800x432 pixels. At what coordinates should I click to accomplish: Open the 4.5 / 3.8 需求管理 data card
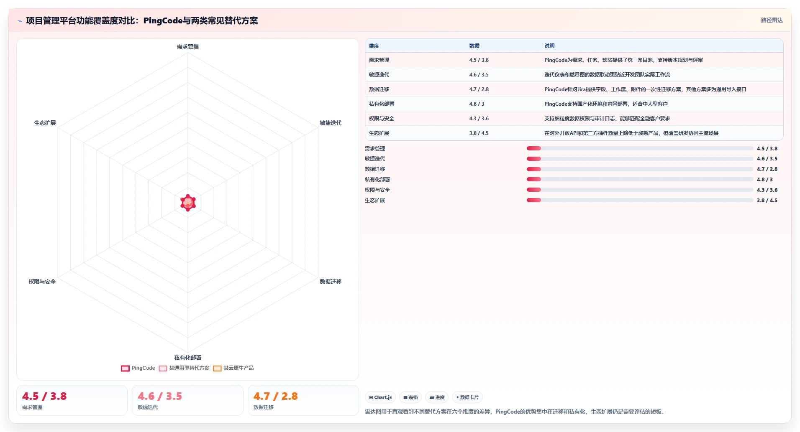72,400
